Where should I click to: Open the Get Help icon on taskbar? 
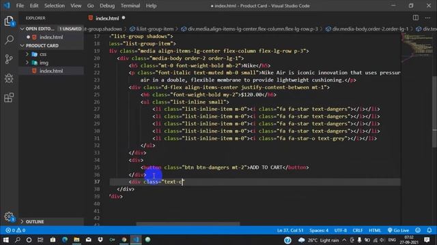(287, 240)
